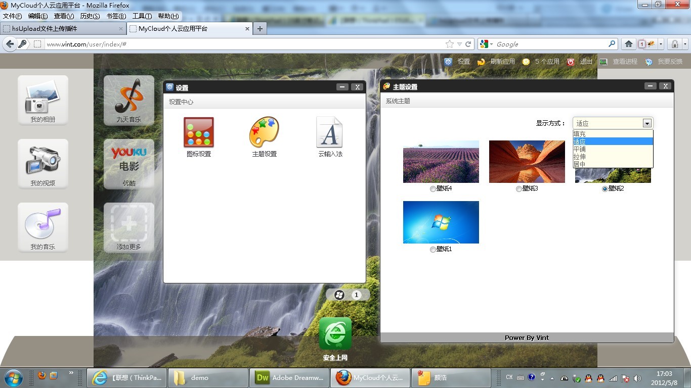Open the 书签(B) menu
This screenshot has width=691, height=388.
click(116, 16)
